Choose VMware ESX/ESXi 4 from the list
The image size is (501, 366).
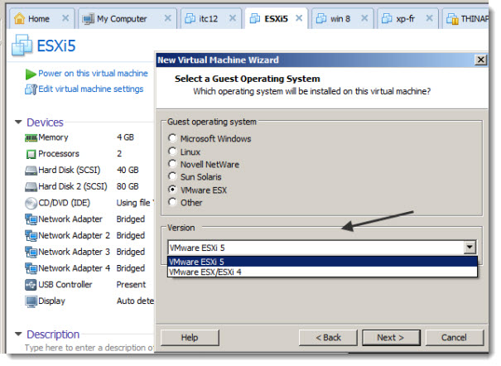point(322,272)
